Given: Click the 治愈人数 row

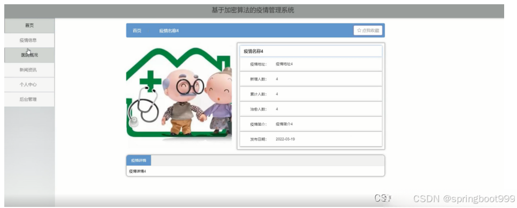Looking at the screenshot, I should click(310, 109).
